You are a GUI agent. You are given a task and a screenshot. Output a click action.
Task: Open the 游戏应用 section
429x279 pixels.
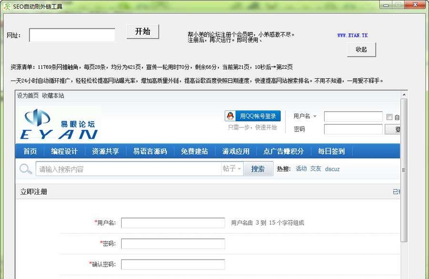tap(236, 151)
